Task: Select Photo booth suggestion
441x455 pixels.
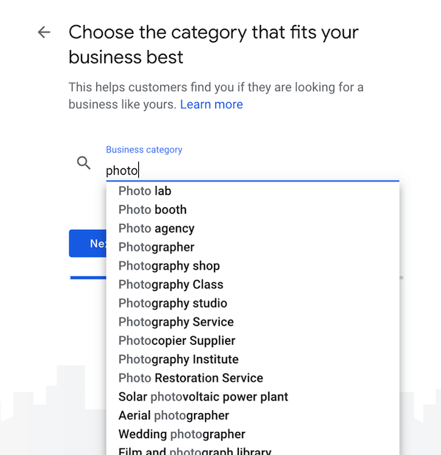Action: [x=253, y=209]
